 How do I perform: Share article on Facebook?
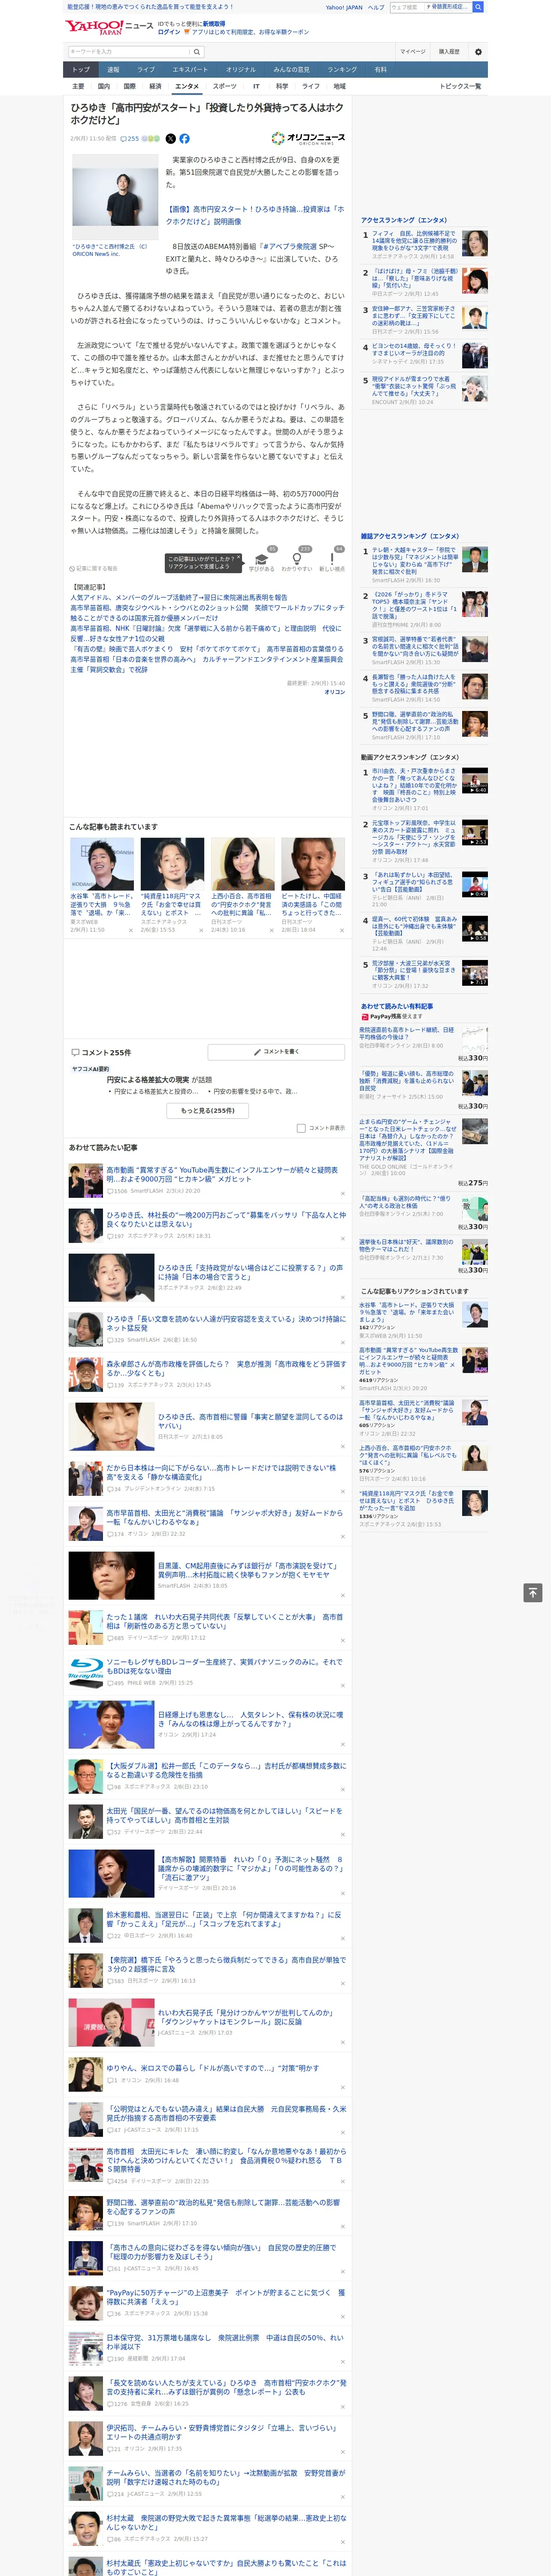(184, 139)
